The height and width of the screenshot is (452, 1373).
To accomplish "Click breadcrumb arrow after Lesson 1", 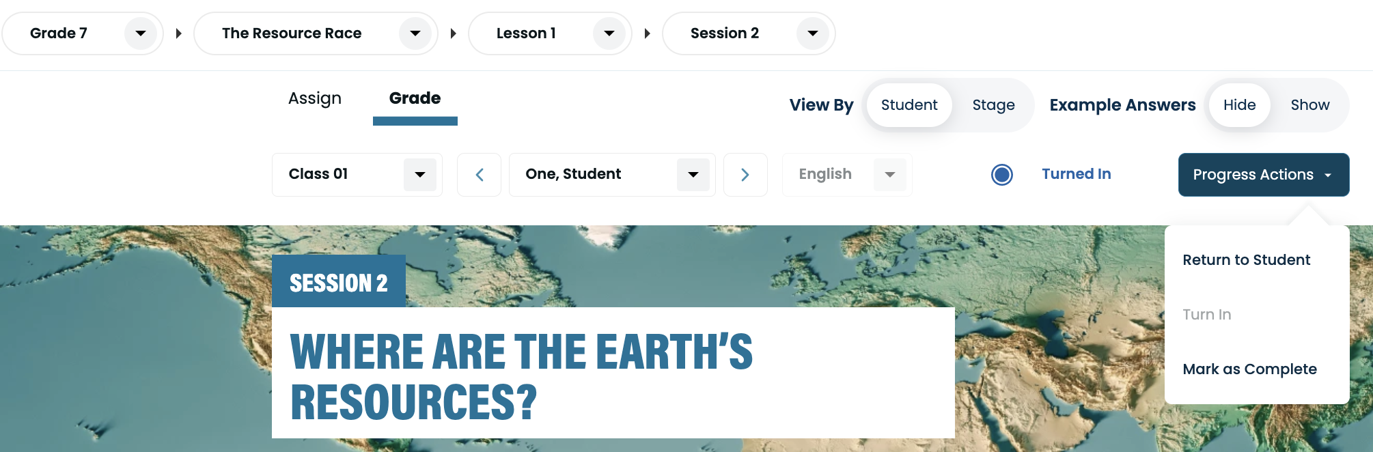I will tap(647, 33).
